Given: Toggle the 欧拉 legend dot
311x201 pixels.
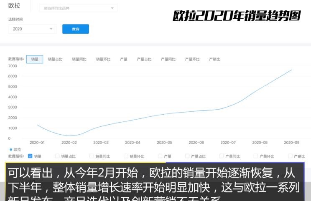Looking at the screenshot, I should pos(11,150).
